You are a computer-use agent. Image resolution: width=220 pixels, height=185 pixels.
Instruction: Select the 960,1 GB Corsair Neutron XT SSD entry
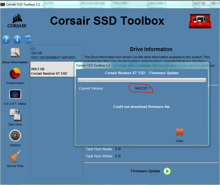click(52, 69)
